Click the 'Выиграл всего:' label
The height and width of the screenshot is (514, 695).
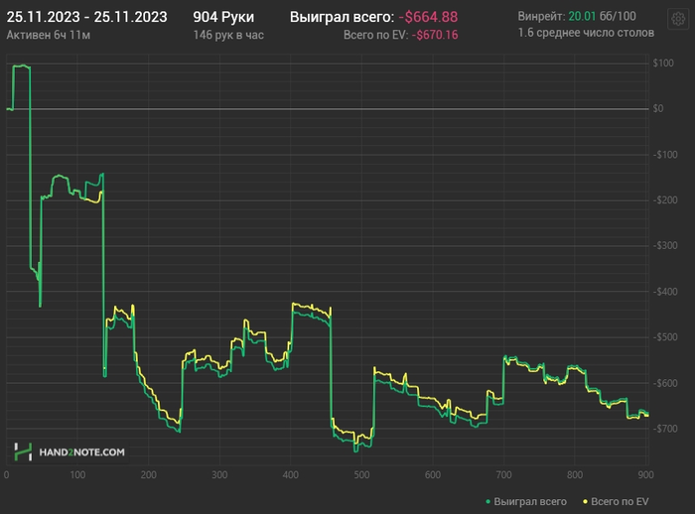(x=342, y=17)
